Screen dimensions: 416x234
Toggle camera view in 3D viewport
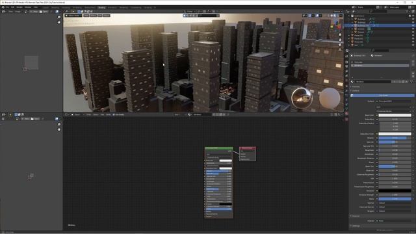[x=340, y=45]
